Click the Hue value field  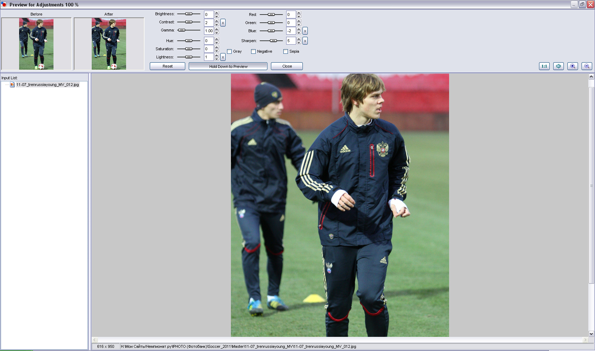click(209, 41)
